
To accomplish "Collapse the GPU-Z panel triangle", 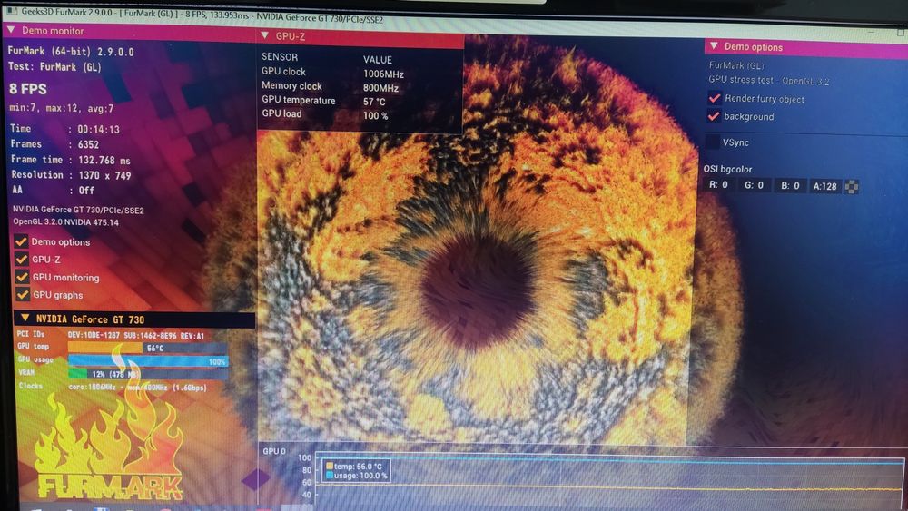I will coord(264,35).
